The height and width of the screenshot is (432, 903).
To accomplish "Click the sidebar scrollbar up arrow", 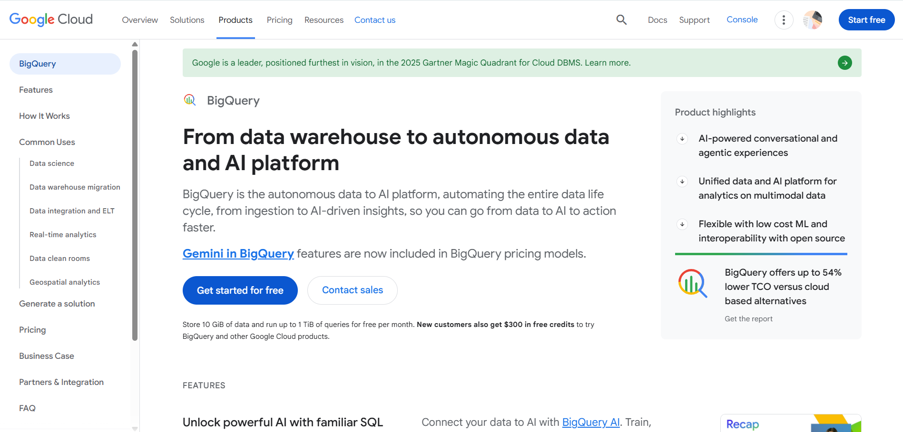I will tap(135, 44).
